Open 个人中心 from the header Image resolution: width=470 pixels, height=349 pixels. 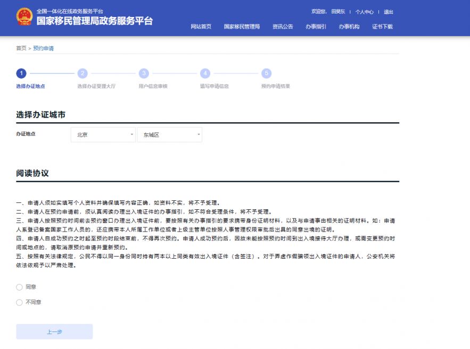[365, 12]
